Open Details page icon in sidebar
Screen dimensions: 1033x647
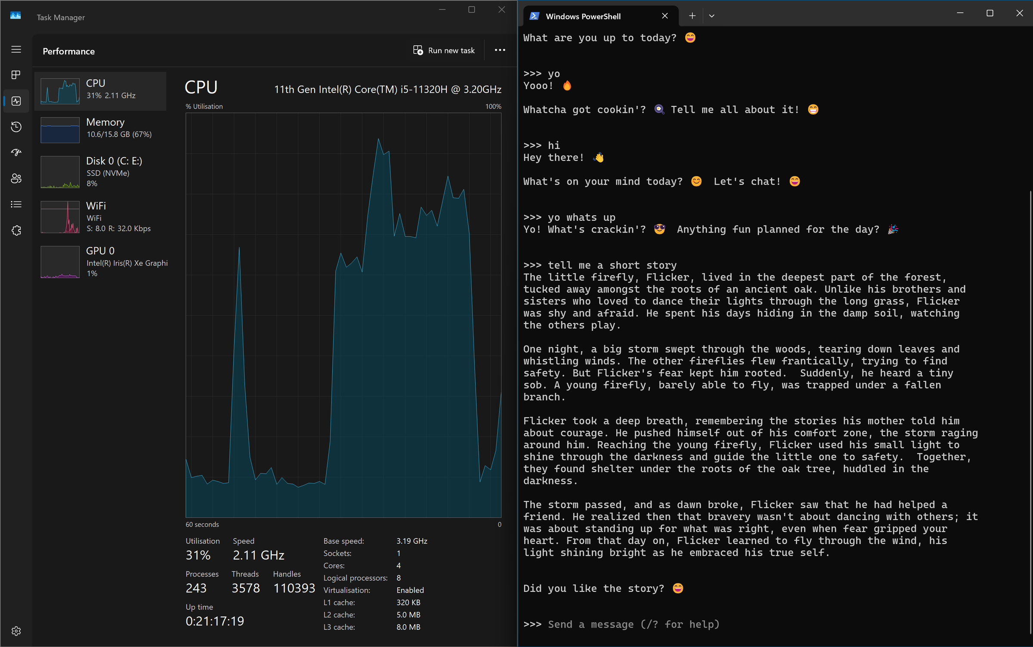pos(16,204)
